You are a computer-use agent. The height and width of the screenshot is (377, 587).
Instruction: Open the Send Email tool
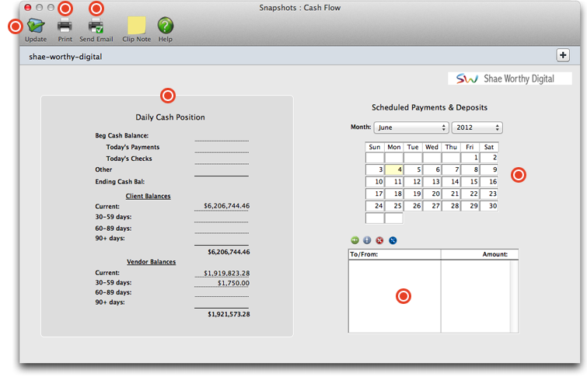(x=96, y=26)
